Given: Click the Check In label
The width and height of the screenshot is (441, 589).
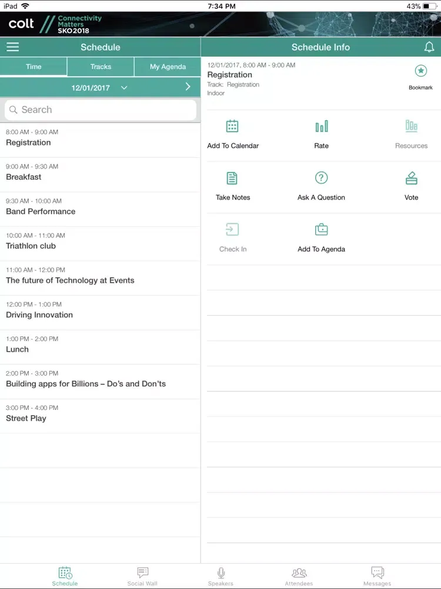Looking at the screenshot, I should (x=233, y=249).
